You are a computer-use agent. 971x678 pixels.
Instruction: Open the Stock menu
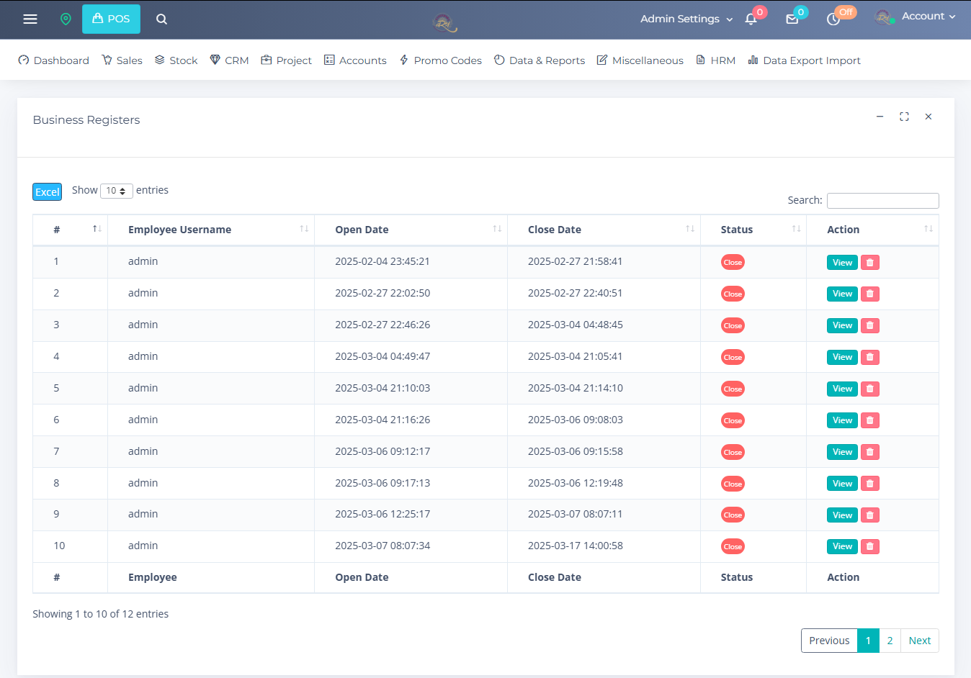[x=176, y=60]
